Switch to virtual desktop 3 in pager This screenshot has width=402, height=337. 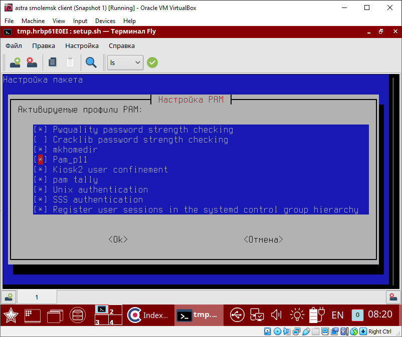pyautogui.click(x=102, y=320)
